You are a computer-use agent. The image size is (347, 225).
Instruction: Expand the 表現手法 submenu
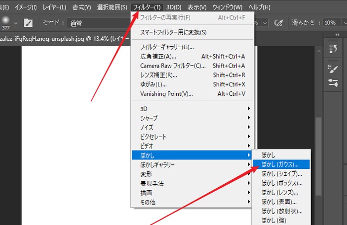pyautogui.click(x=192, y=183)
